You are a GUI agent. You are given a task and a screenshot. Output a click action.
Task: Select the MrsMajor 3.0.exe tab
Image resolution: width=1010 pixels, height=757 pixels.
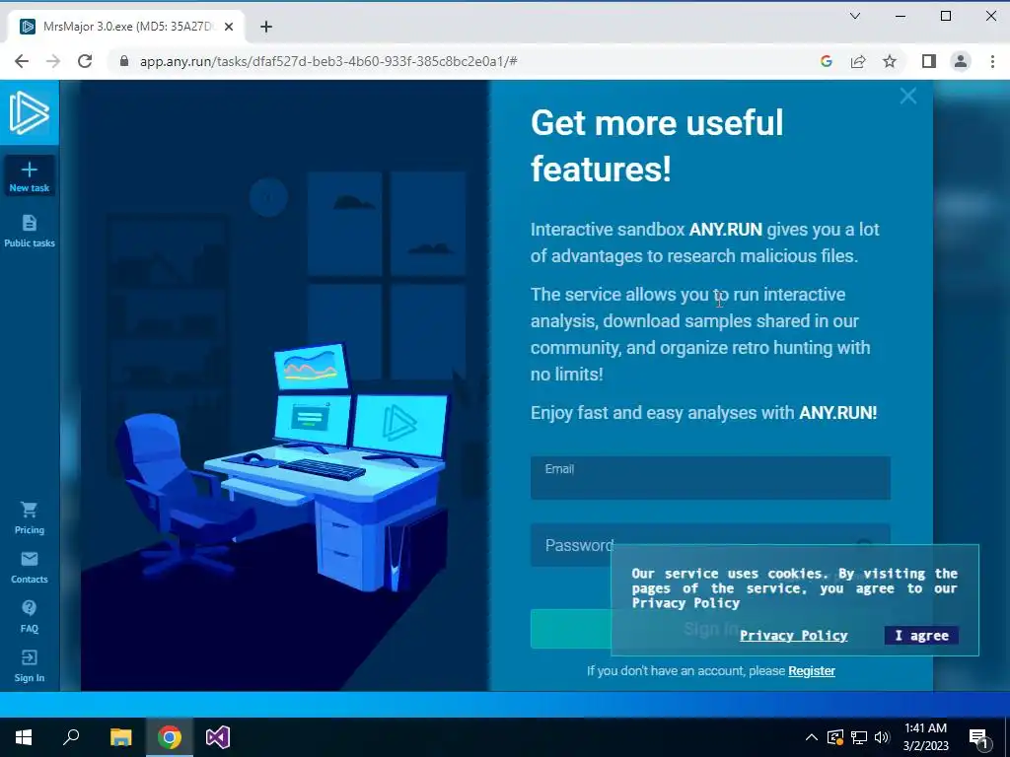[x=125, y=27]
